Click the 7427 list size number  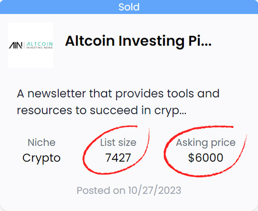pyautogui.click(x=118, y=158)
